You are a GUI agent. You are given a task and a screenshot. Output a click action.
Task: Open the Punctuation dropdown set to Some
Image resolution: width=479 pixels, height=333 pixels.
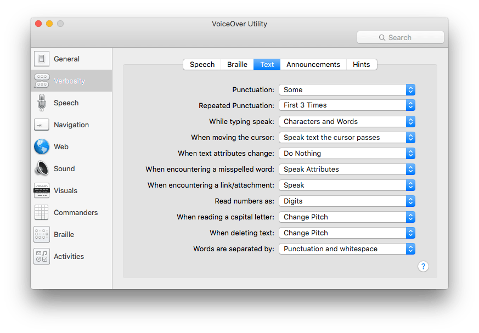(347, 89)
